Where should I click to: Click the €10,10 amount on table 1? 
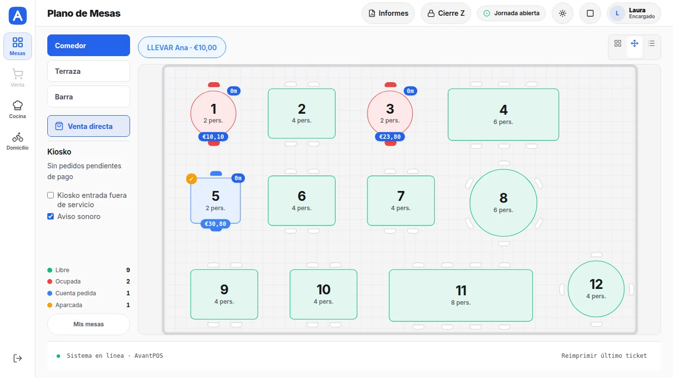[213, 137]
